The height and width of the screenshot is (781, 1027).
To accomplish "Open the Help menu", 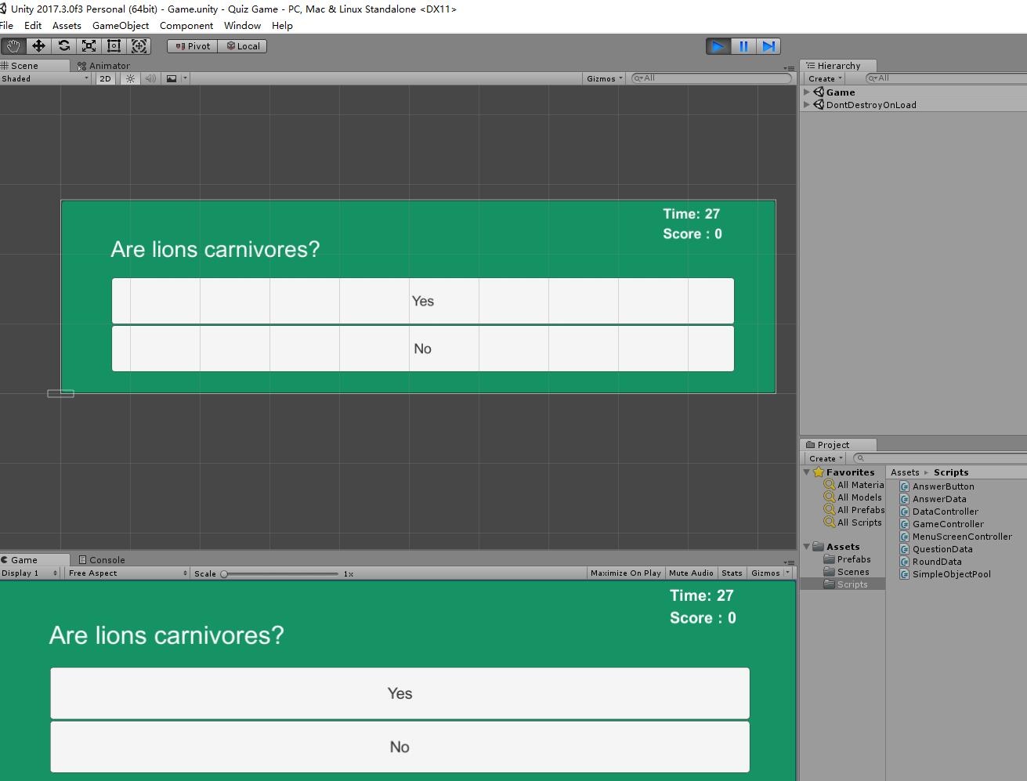I will (x=282, y=26).
